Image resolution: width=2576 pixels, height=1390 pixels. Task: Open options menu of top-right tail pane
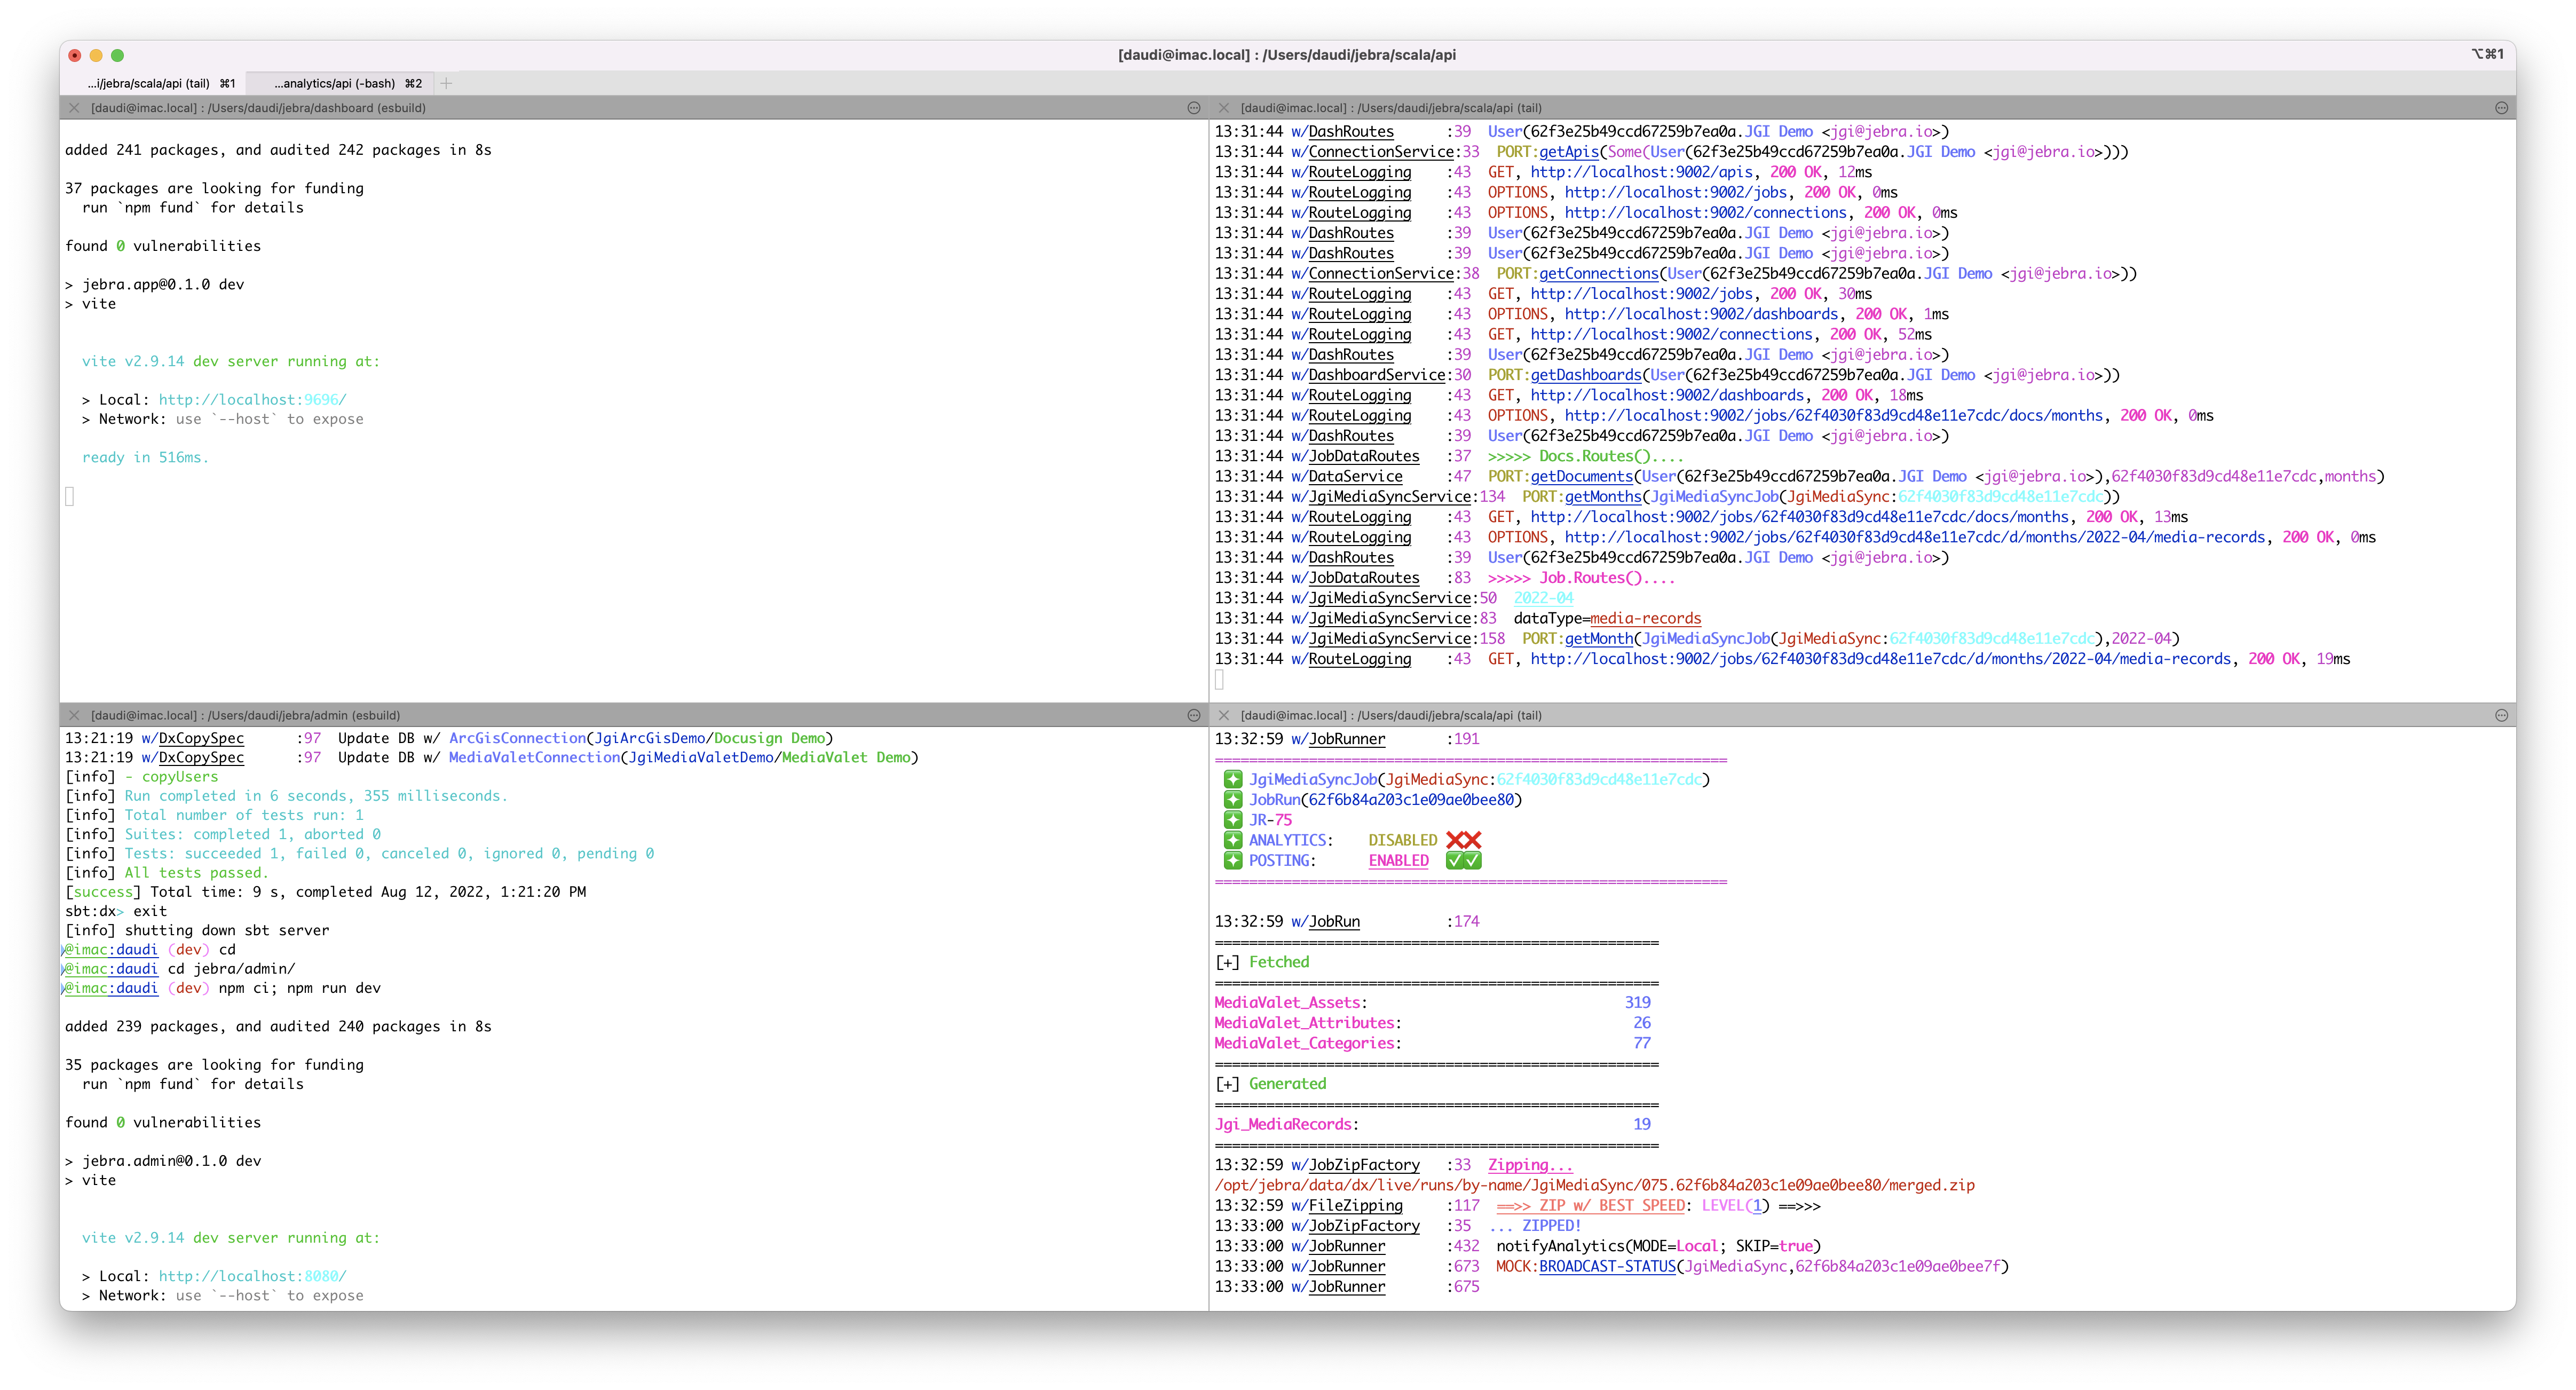(x=2501, y=108)
